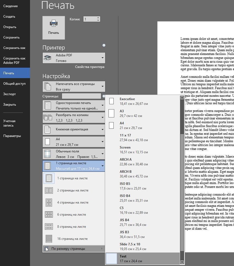Click the A3 page thumbnail icon

pyautogui.click(x=111, y=113)
